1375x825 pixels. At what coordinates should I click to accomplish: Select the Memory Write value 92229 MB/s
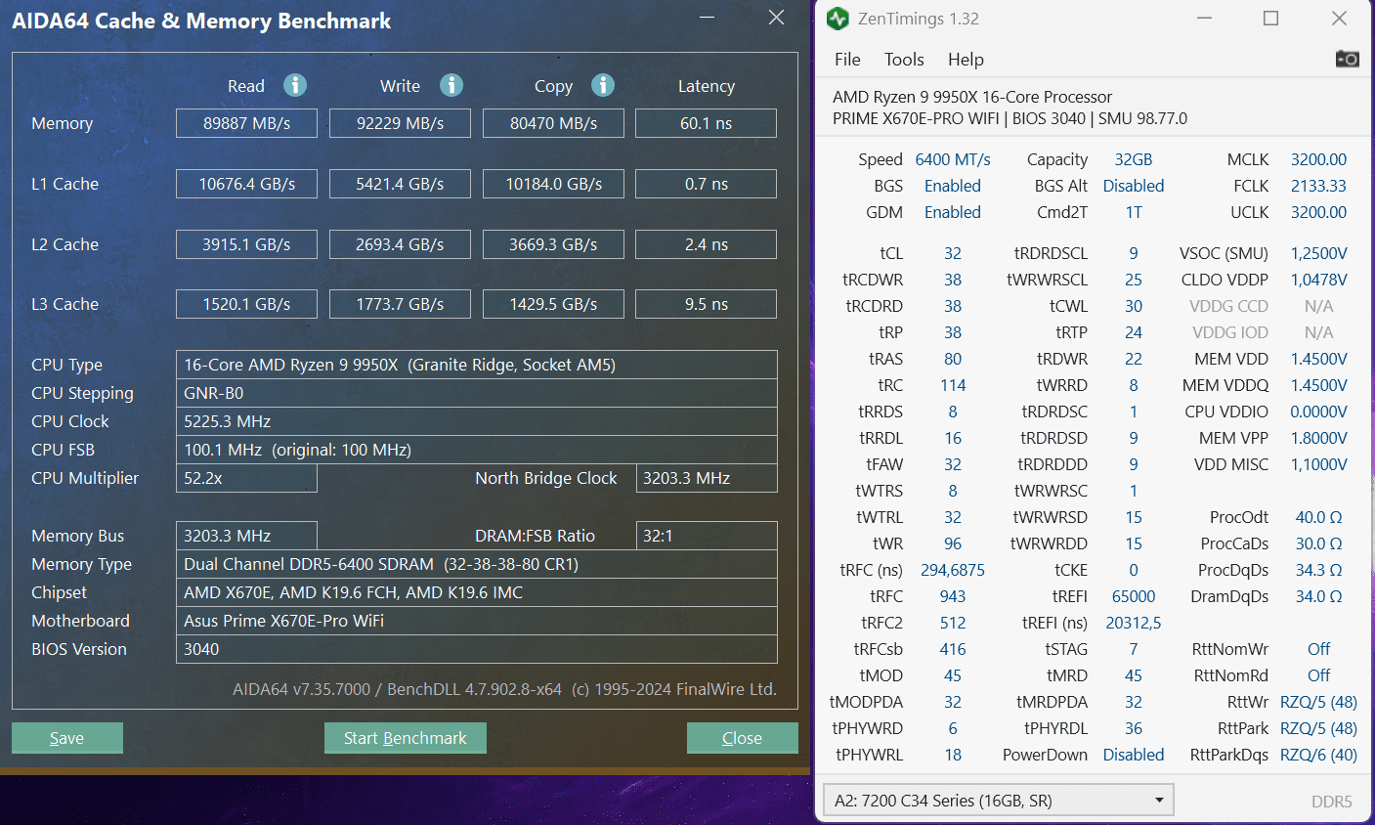click(400, 123)
